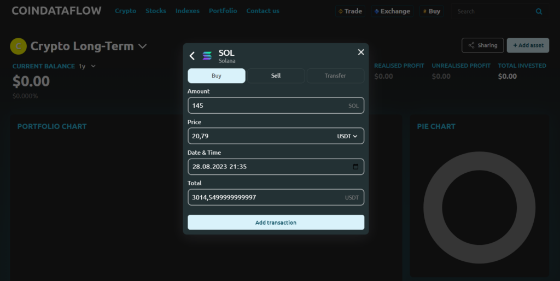Switch to the Transfer tab

(x=335, y=75)
